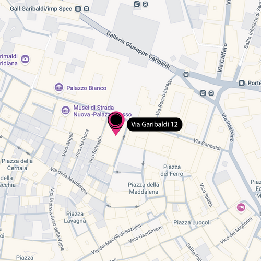
Task: Select the Porte transit station icon
Action: (x=242, y=83)
